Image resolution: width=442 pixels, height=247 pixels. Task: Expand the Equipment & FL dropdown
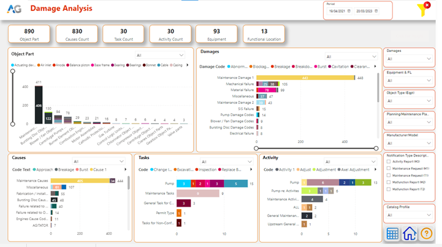click(409, 81)
